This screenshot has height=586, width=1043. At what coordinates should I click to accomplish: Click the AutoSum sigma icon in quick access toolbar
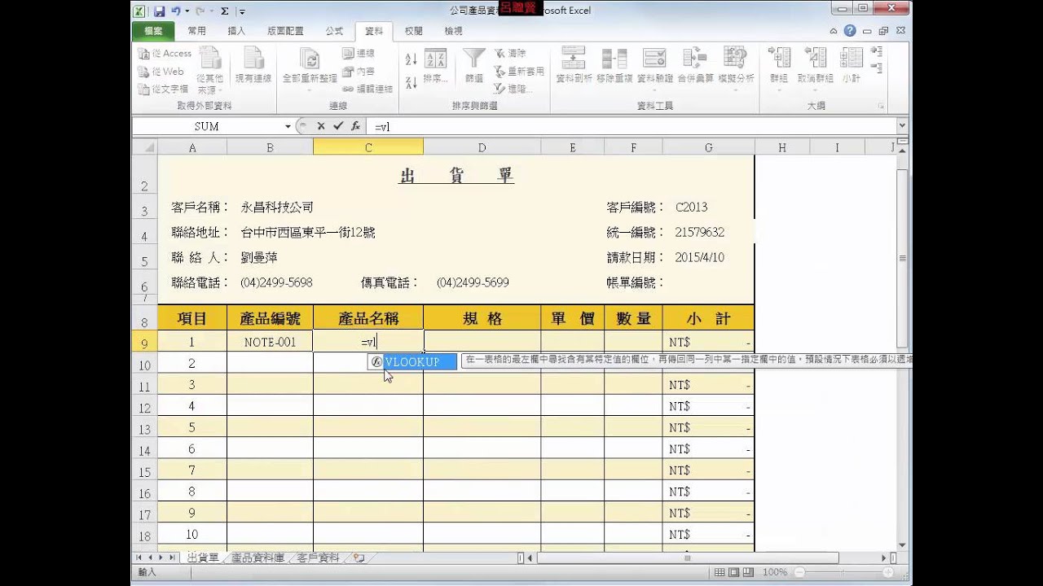tap(224, 11)
